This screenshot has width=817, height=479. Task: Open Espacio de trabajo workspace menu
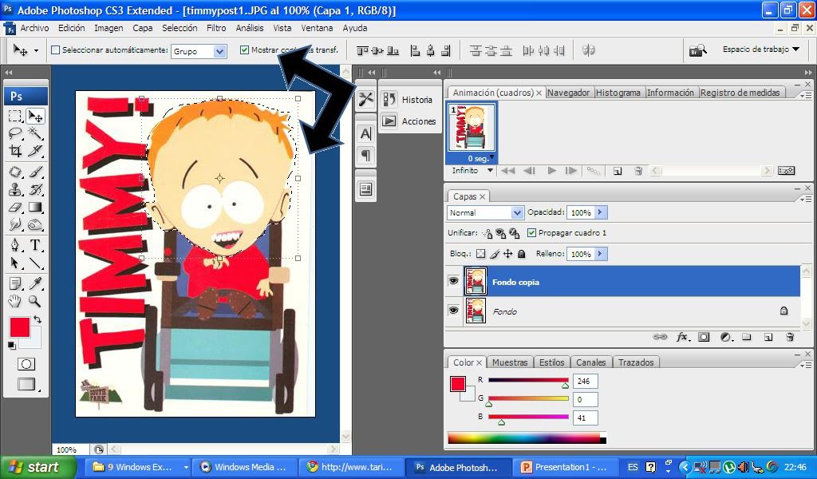click(760, 49)
